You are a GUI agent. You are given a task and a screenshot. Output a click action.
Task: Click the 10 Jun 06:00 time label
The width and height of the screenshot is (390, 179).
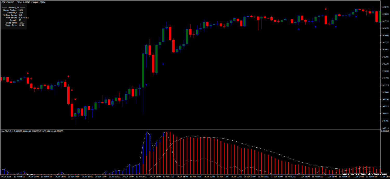[19, 177]
